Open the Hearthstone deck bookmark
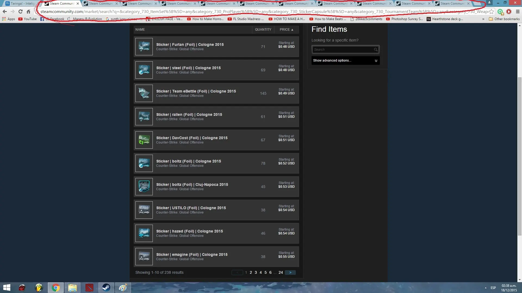The width and height of the screenshot is (522, 293). click(x=445, y=19)
